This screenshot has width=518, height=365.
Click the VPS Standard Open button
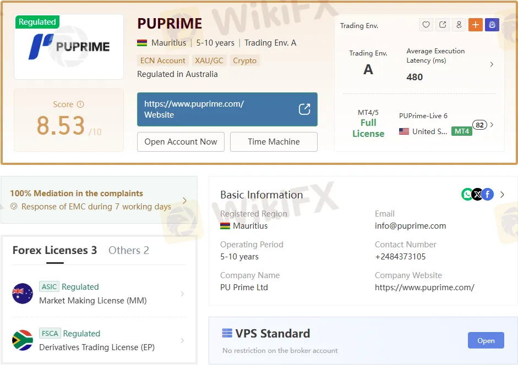coord(486,340)
